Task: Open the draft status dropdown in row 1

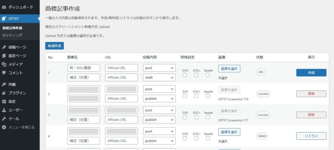Action: click(x=159, y=77)
